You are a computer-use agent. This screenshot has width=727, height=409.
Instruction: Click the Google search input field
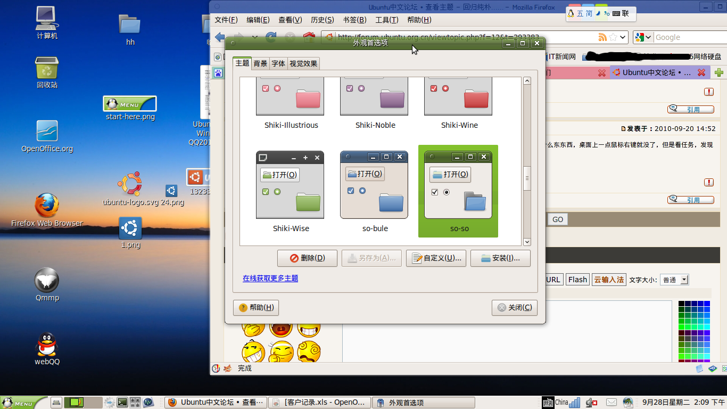(689, 37)
